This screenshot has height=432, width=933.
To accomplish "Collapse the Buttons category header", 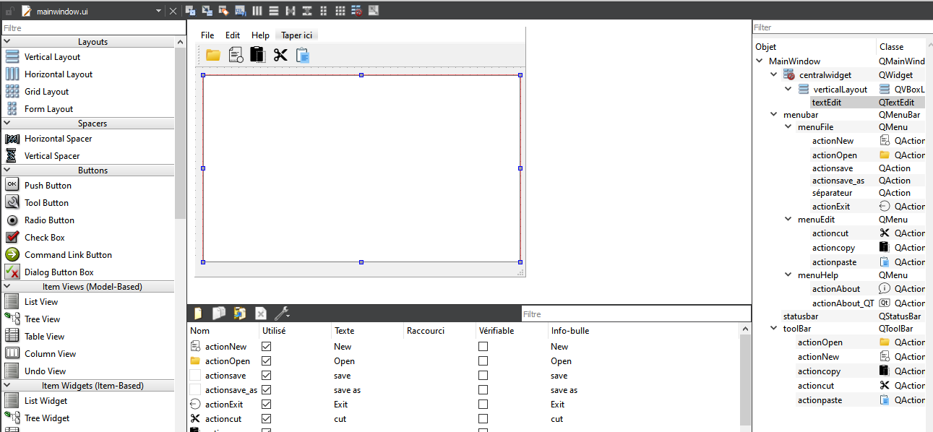I will click(x=87, y=170).
